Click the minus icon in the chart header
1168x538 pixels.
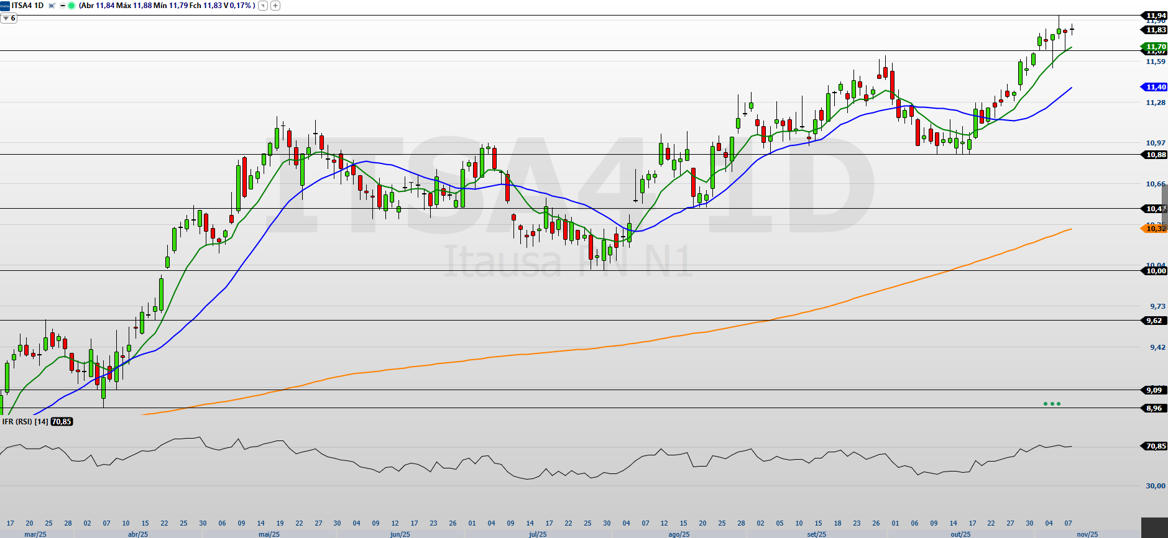(x=62, y=6)
